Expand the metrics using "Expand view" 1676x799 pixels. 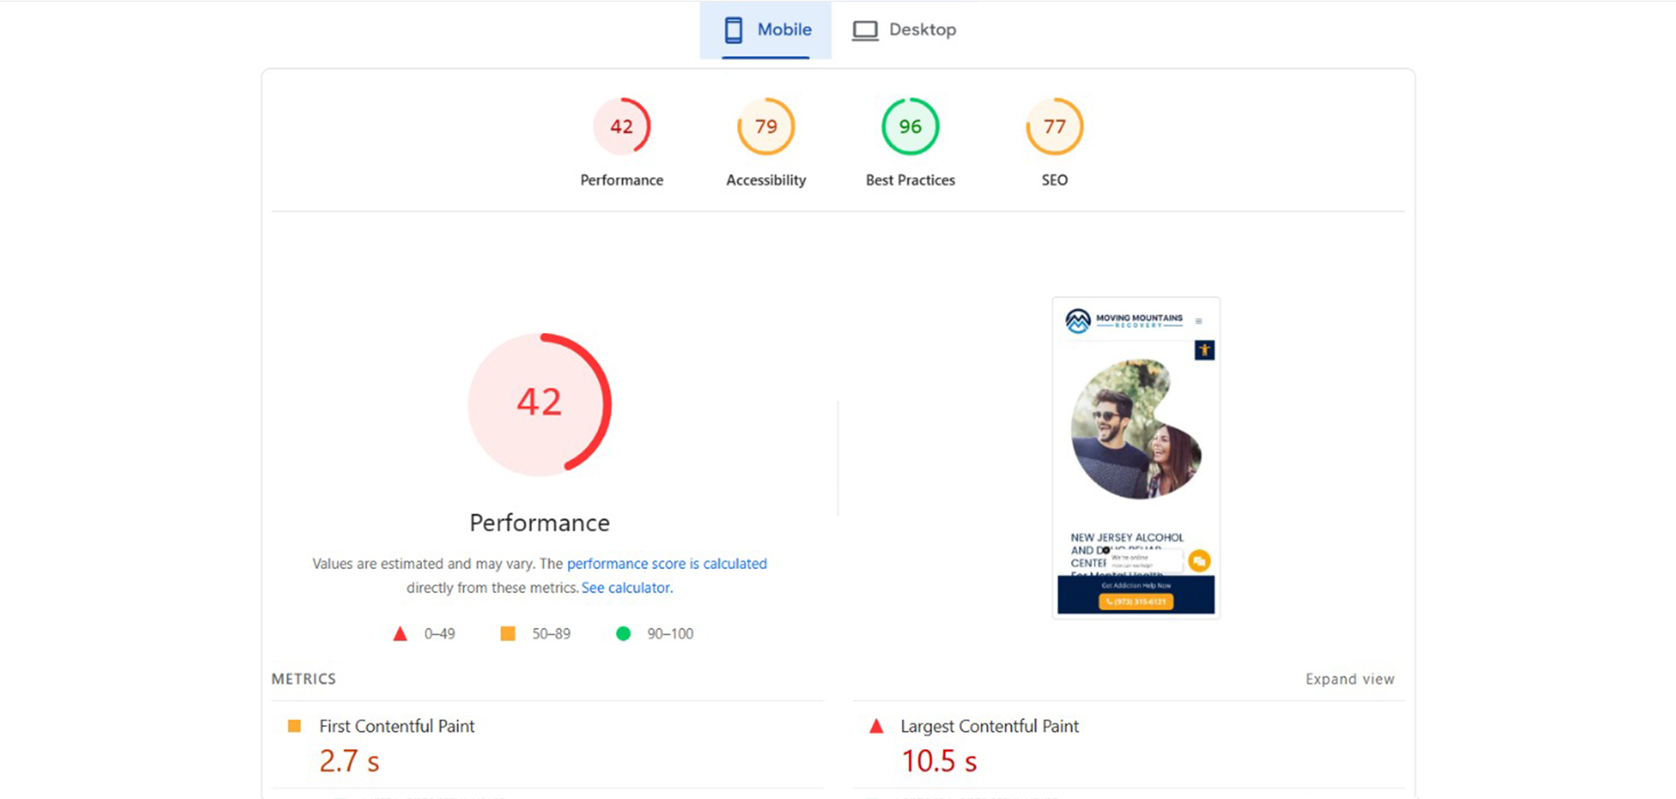pos(1349,679)
